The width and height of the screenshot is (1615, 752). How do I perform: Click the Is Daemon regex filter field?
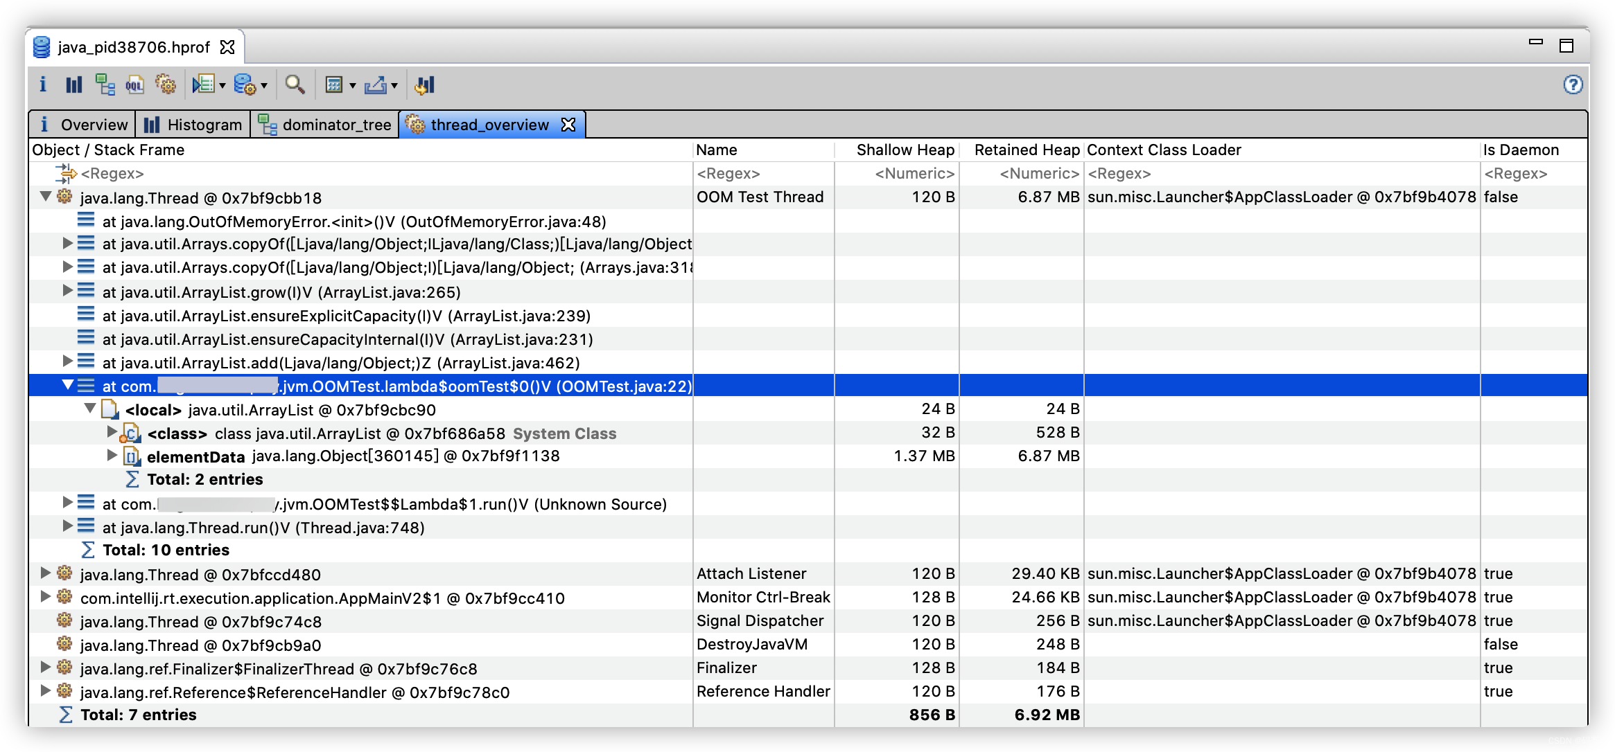tap(1534, 173)
